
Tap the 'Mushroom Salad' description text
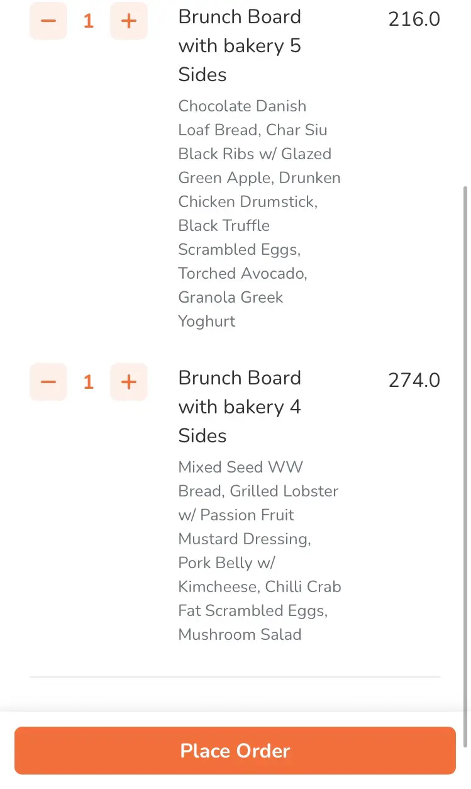pos(240,634)
